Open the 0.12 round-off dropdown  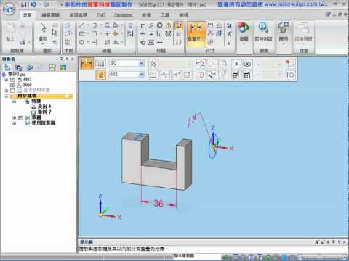tap(142, 75)
